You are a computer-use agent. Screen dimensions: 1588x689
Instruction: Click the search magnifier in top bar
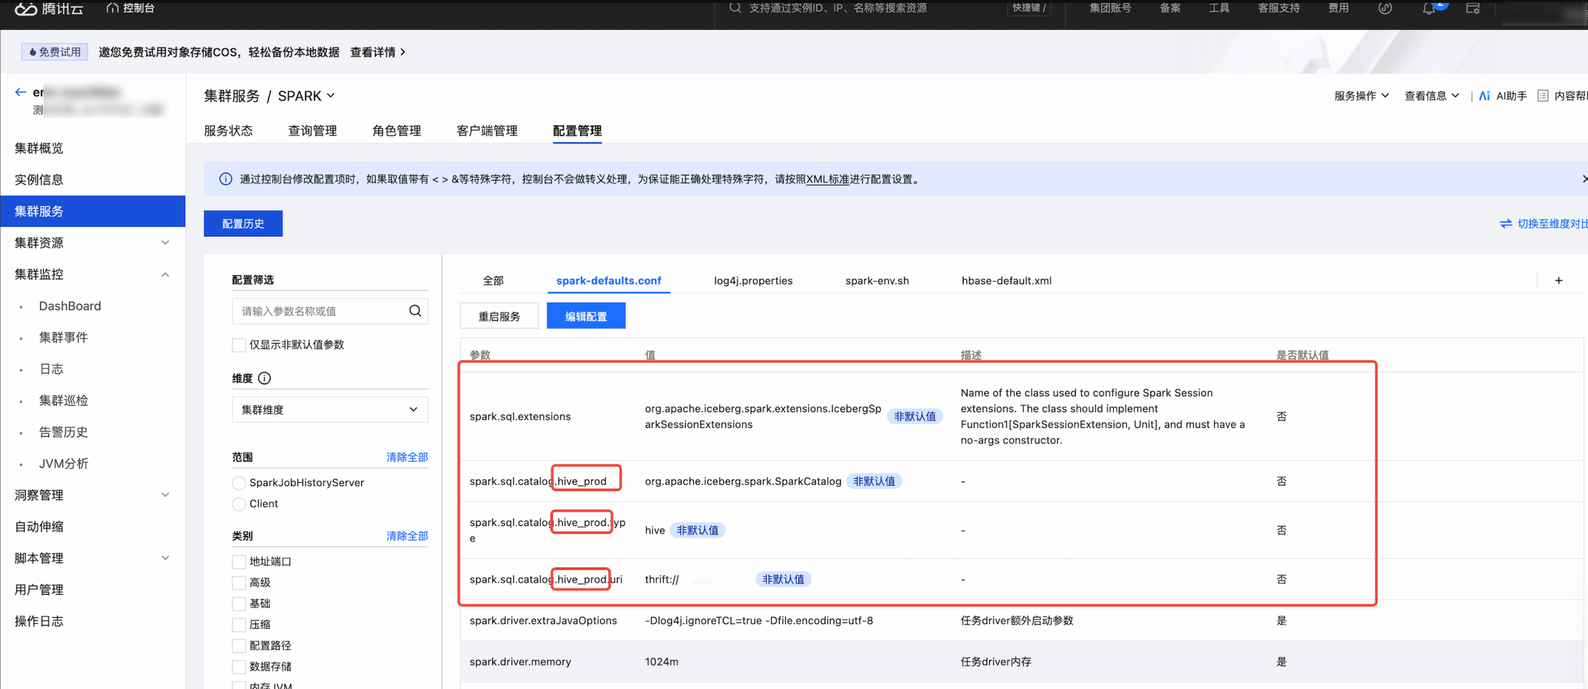click(735, 8)
